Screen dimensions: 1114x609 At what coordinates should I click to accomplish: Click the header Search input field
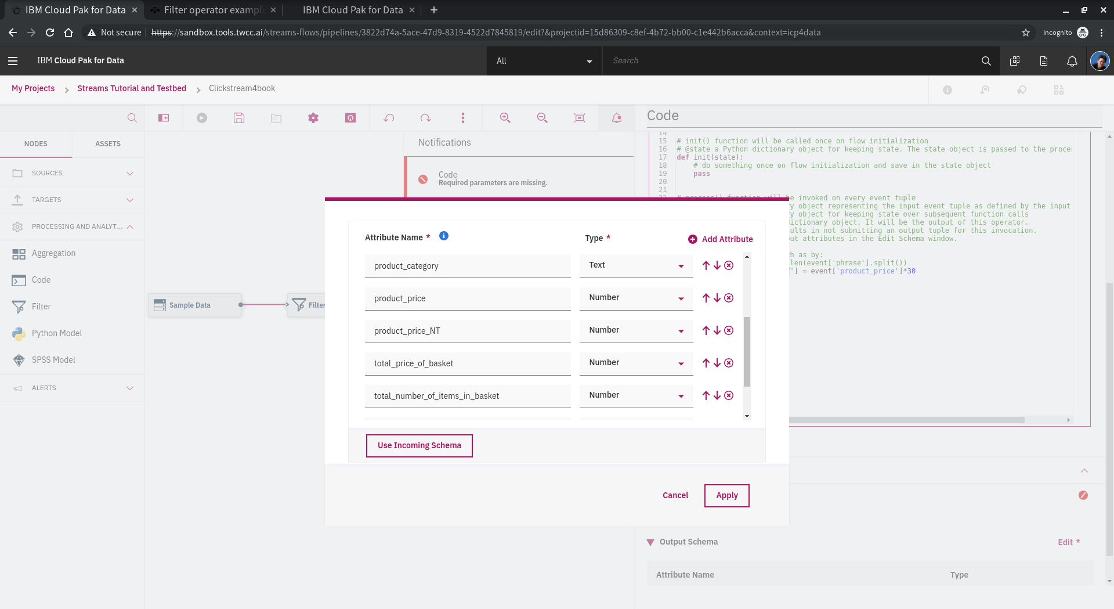click(x=789, y=60)
